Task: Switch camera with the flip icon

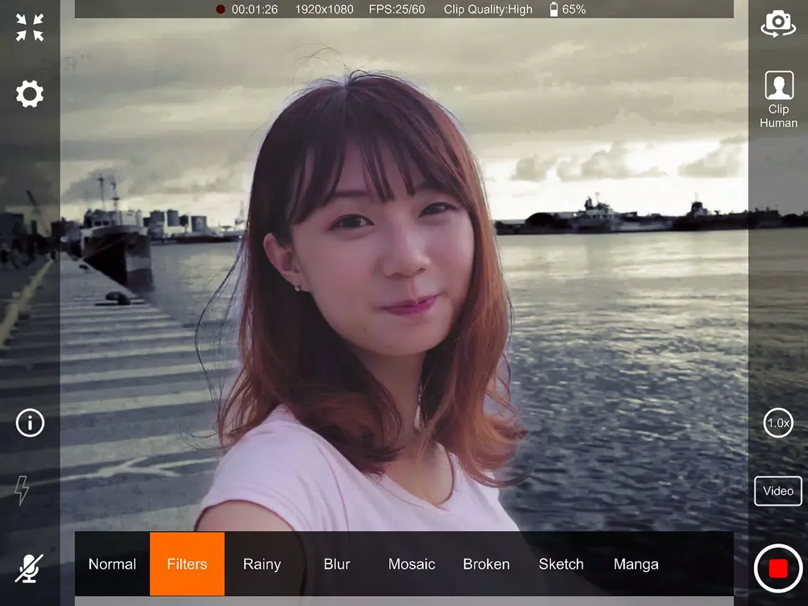Action: pos(778,23)
